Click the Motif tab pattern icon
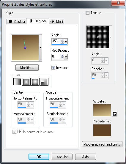 (x=52, y=21)
